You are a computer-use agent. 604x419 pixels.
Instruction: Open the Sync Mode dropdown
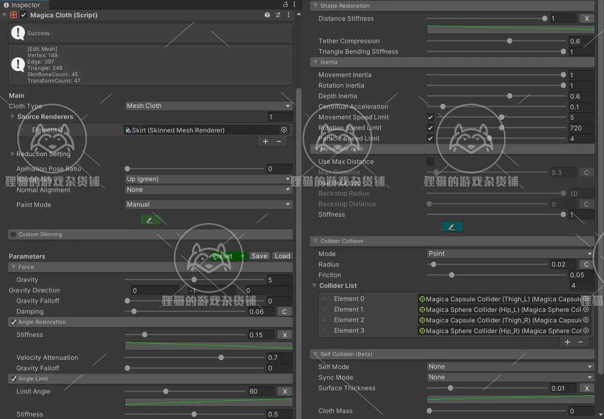[511, 377]
